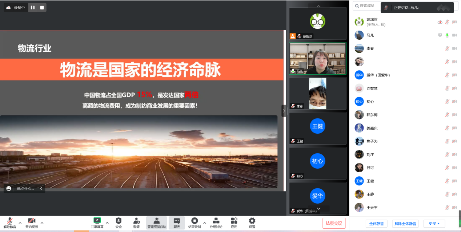Toggle 韩东梅's muted microphone icon
This screenshot has height=232, width=461.
pyautogui.click(x=447, y=115)
